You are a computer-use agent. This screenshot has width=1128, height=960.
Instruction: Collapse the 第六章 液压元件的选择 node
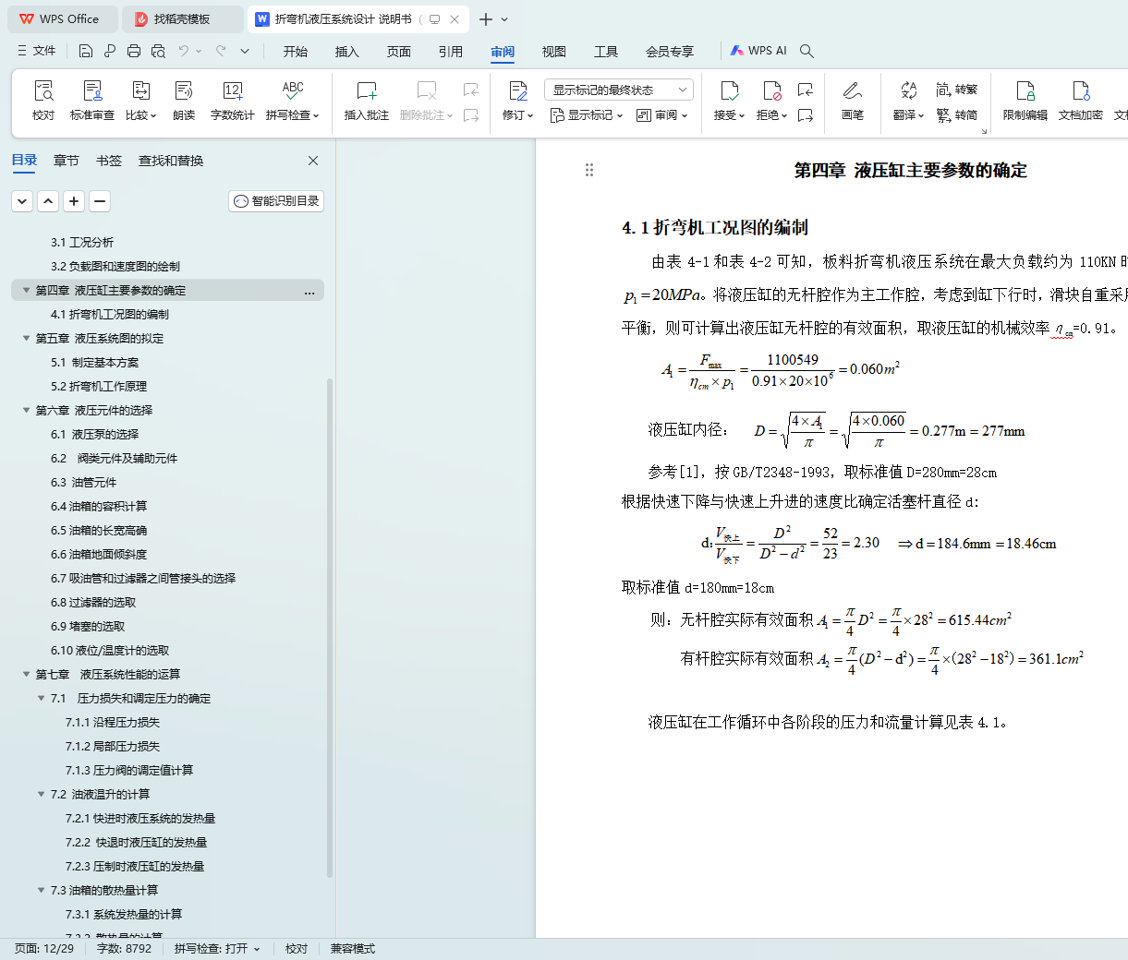pos(26,410)
